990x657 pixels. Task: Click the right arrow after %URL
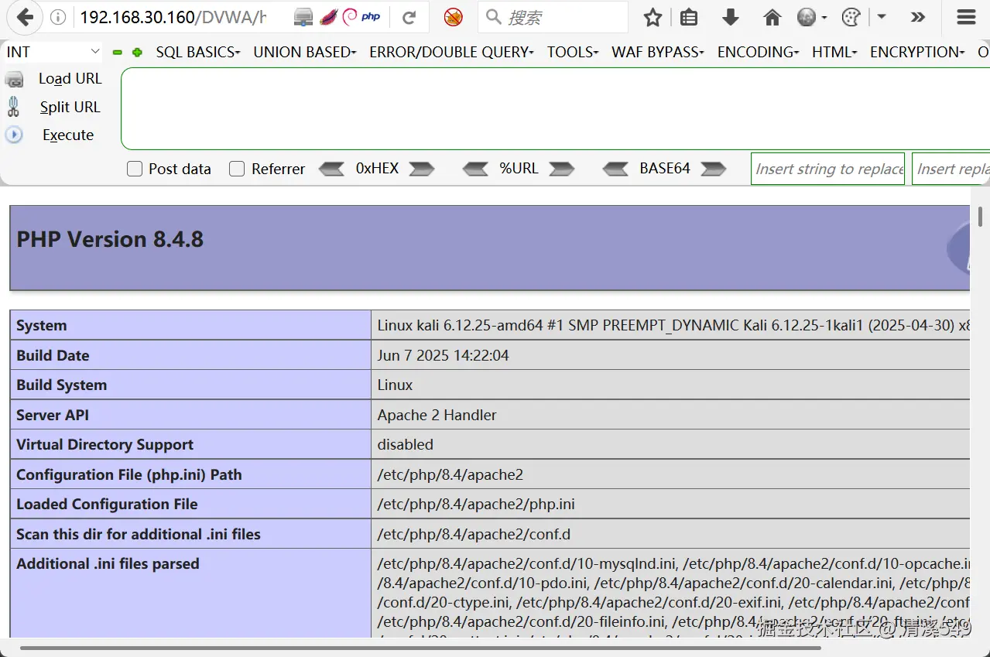[562, 169]
